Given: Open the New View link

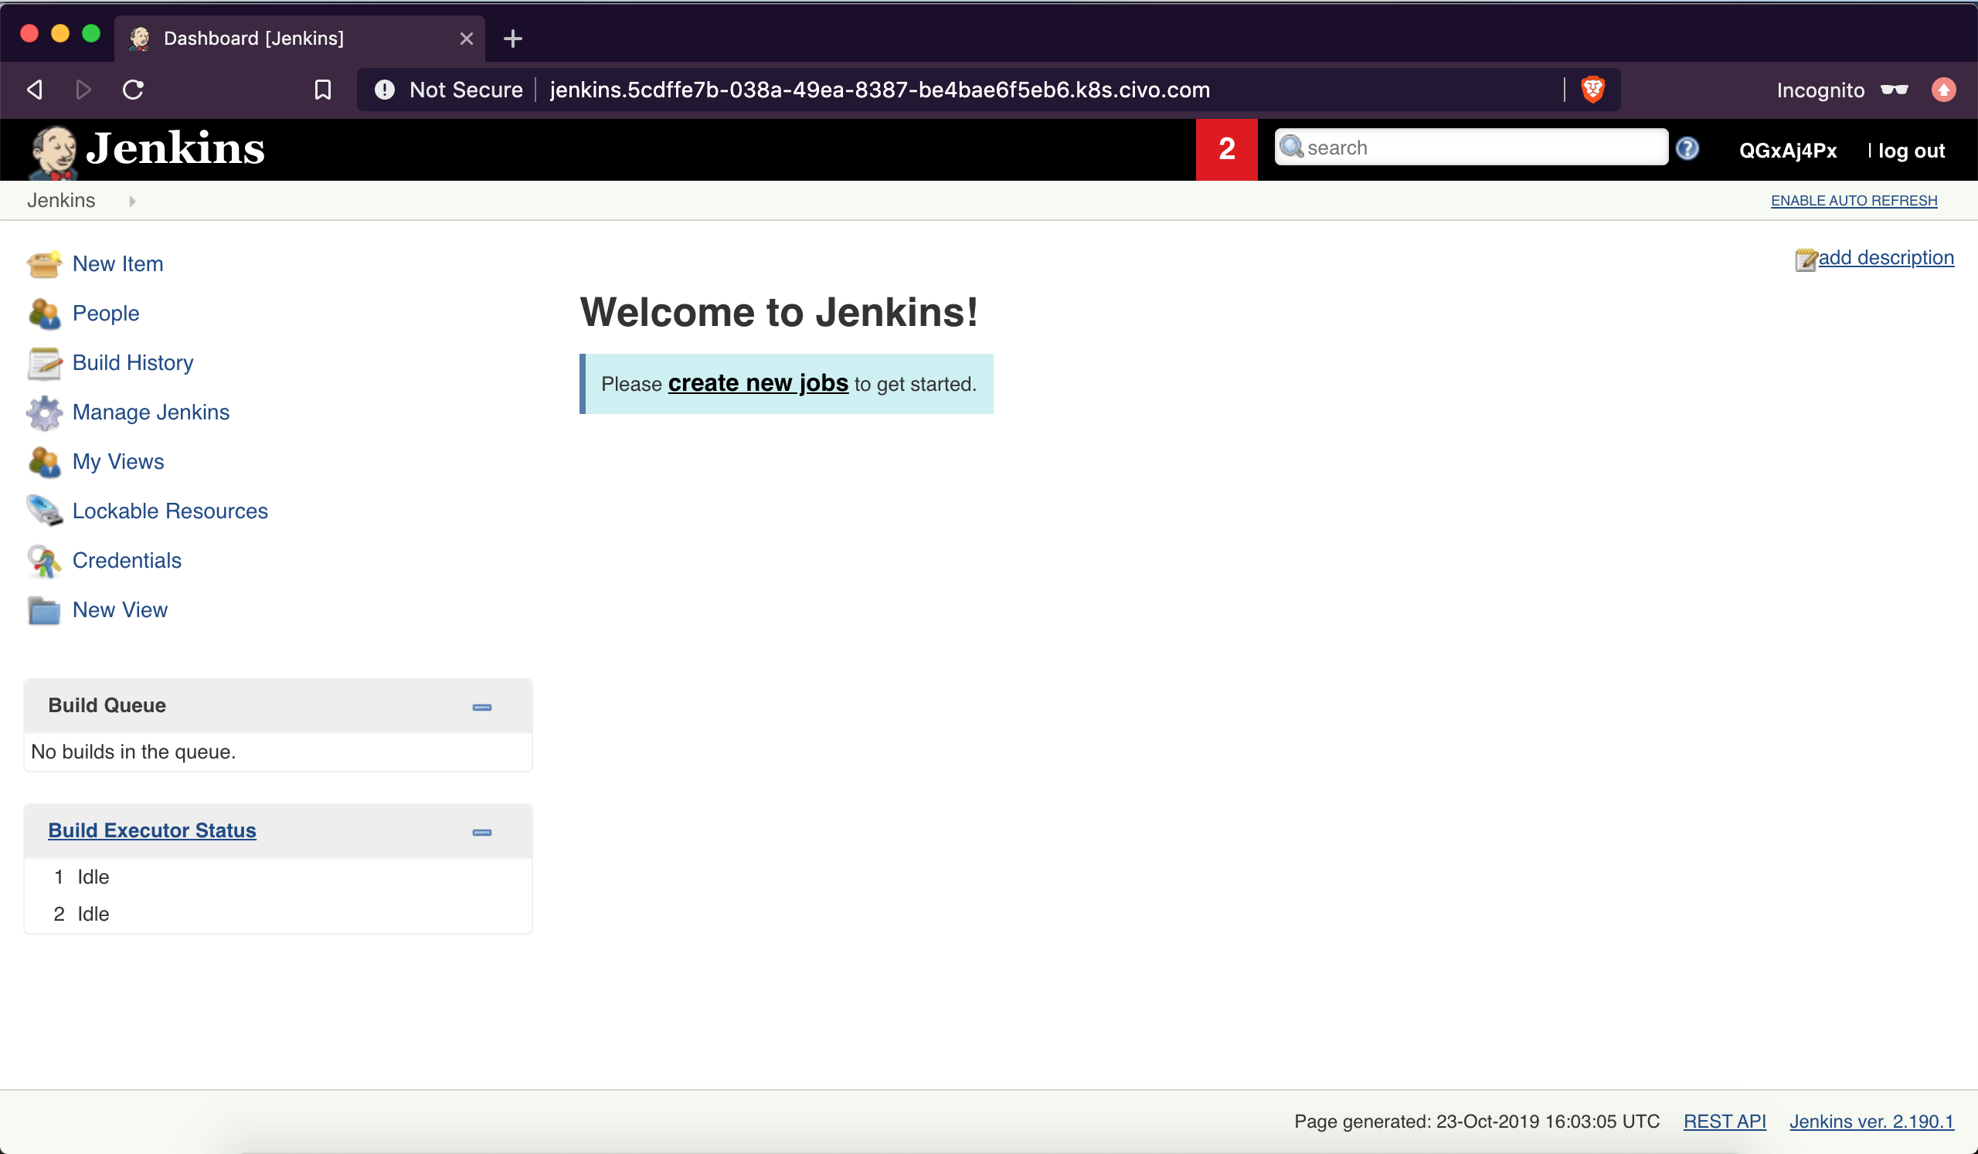Looking at the screenshot, I should coord(120,610).
